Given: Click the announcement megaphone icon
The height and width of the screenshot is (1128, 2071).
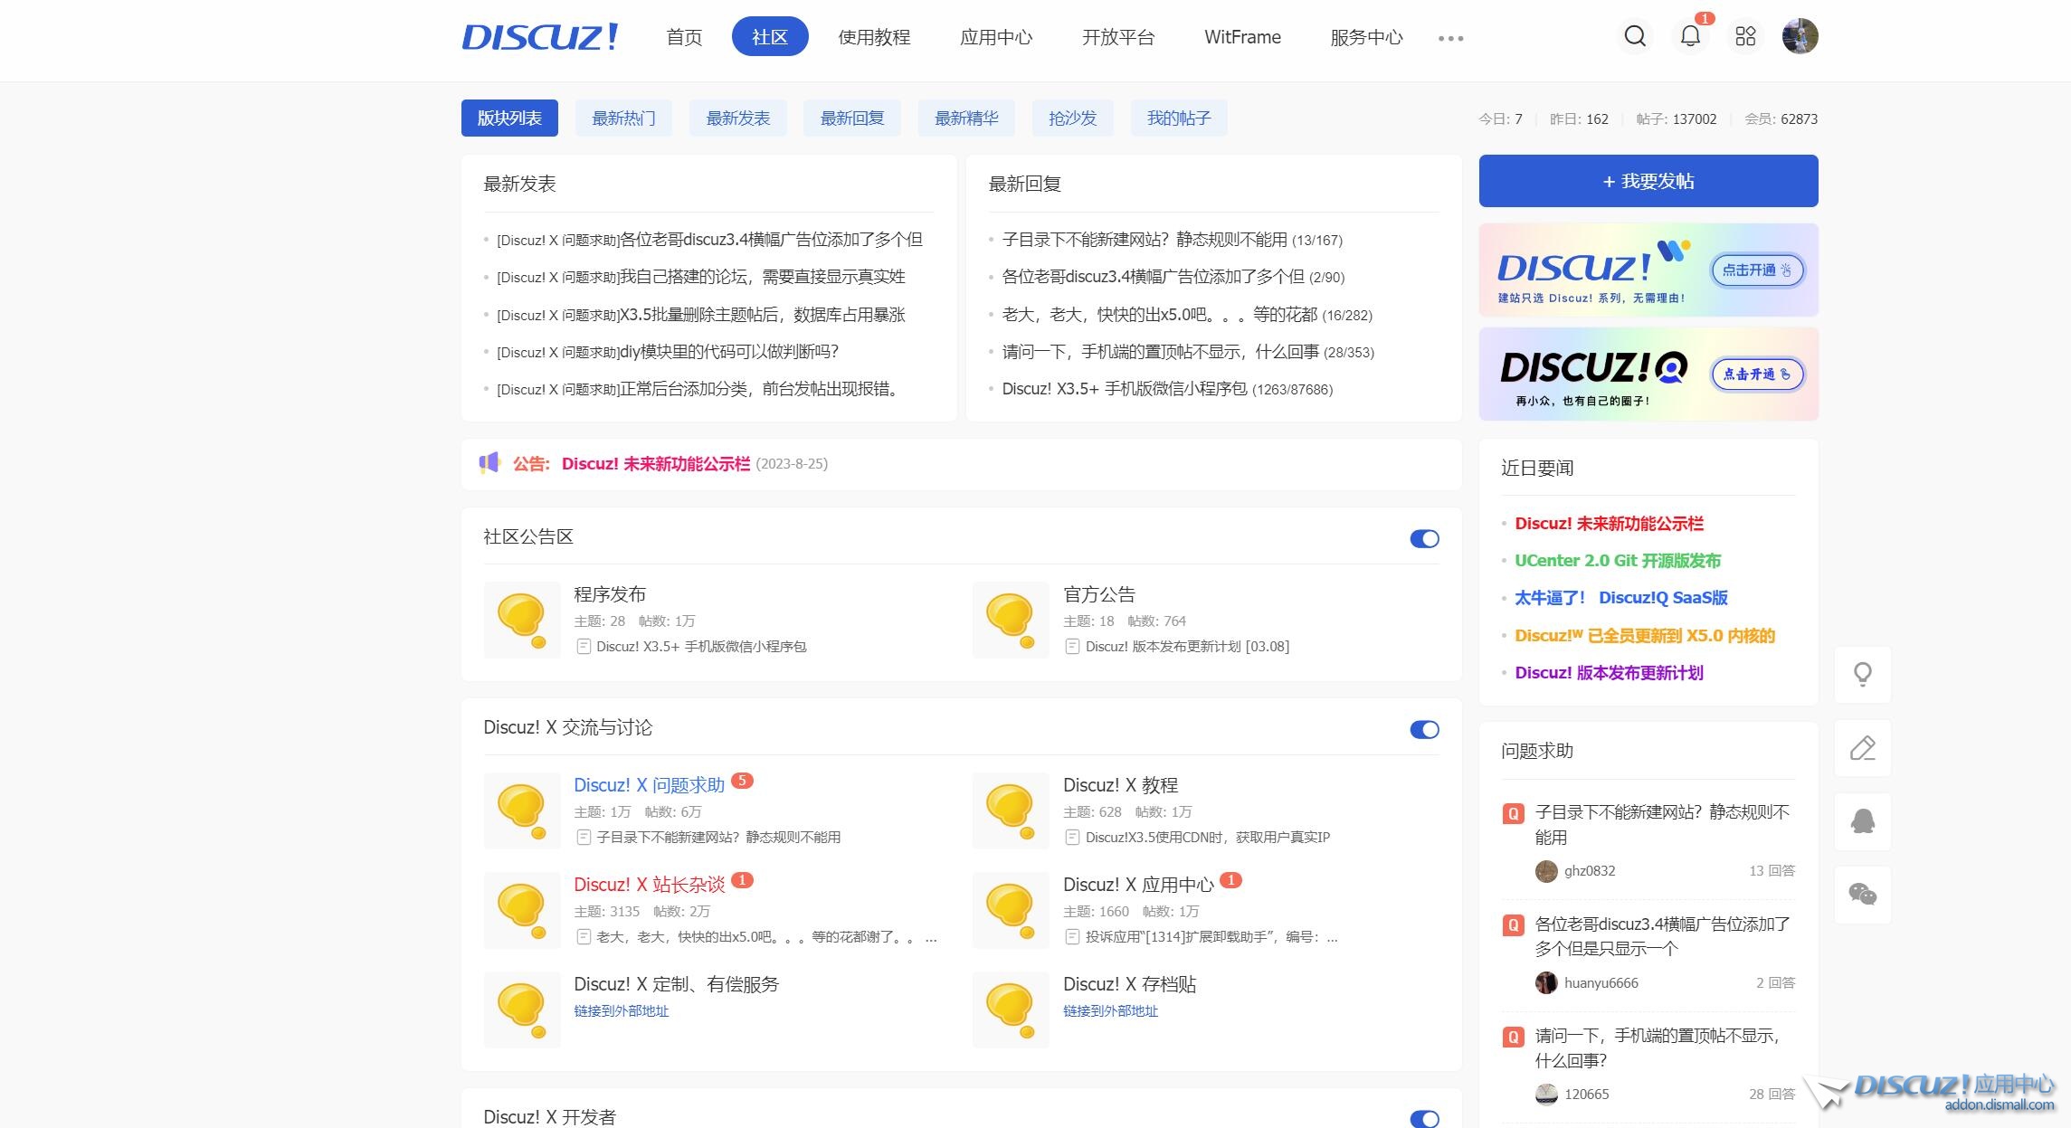Looking at the screenshot, I should click(x=489, y=463).
